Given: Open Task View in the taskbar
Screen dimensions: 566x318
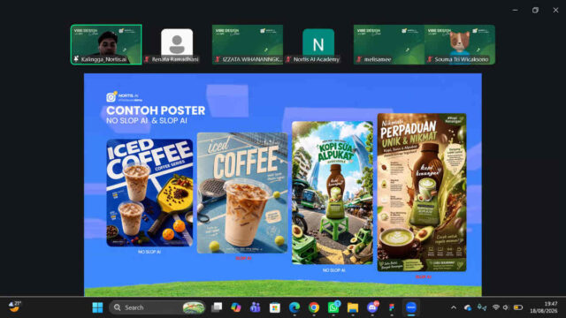Looking at the screenshot, I should pyautogui.click(x=217, y=307).
